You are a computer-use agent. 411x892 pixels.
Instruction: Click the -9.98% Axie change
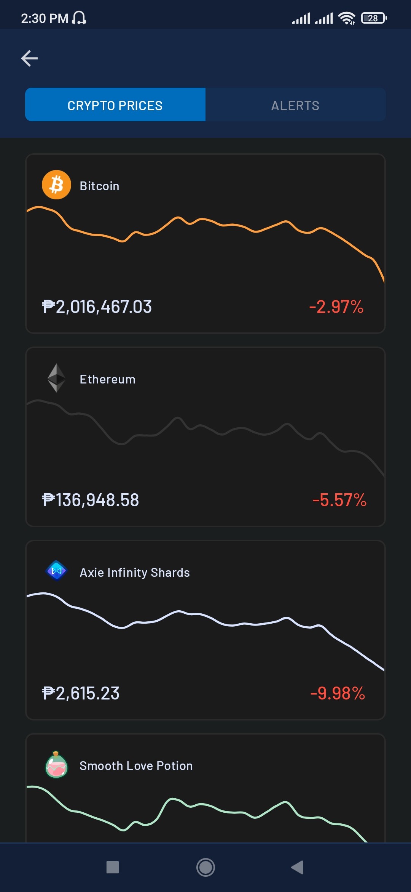point(338,693)
